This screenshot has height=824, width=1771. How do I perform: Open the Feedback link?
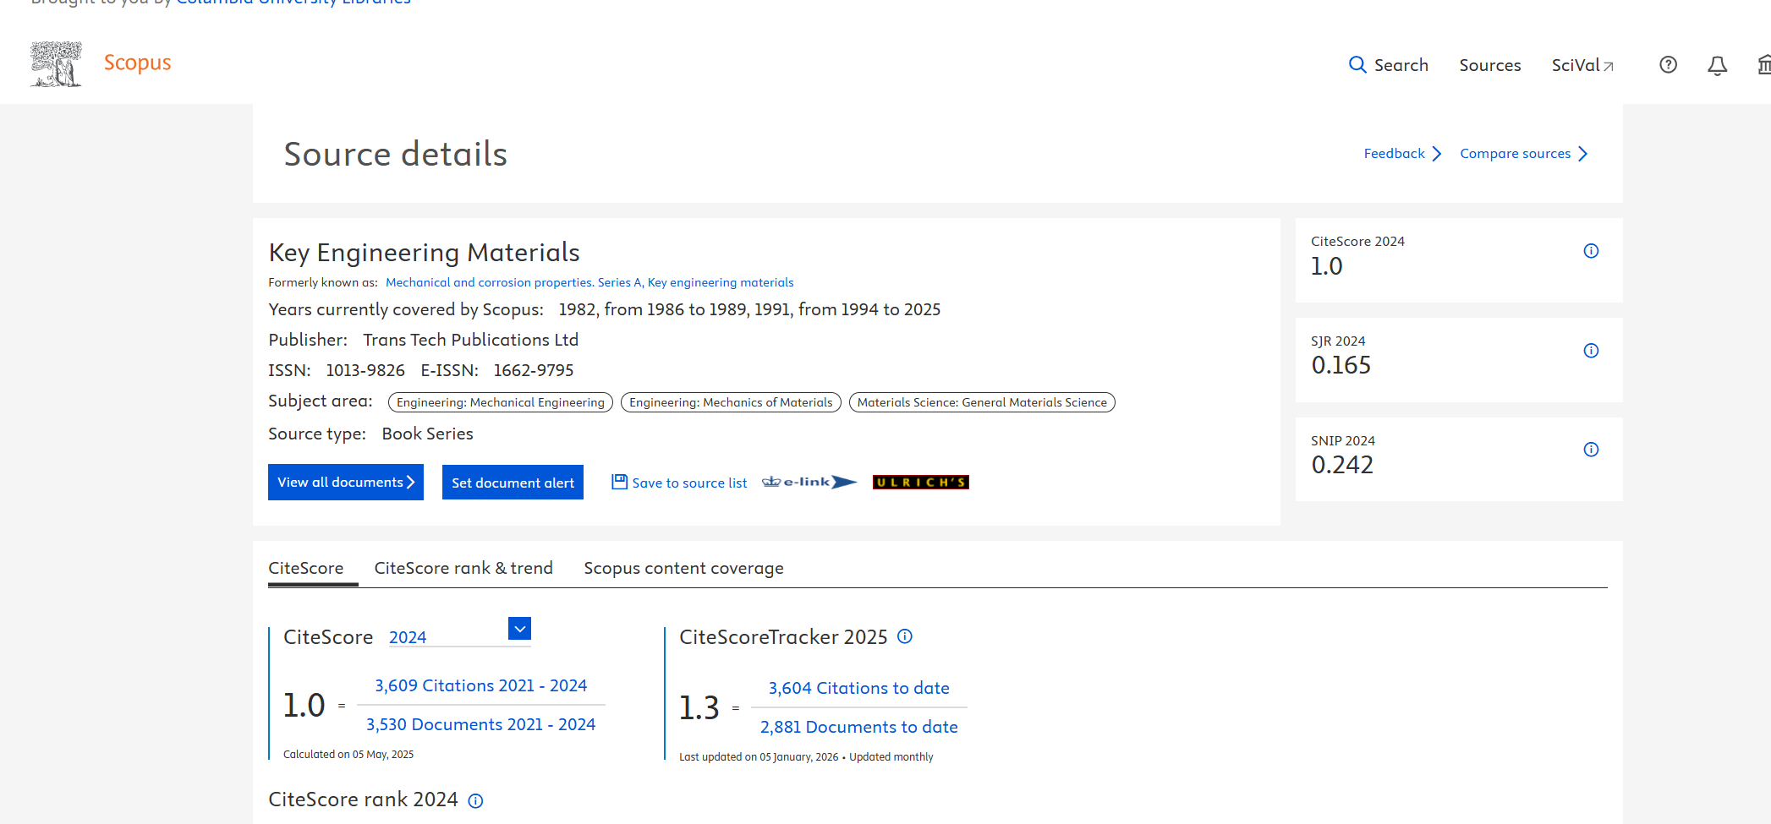(x=1401, y=154)
